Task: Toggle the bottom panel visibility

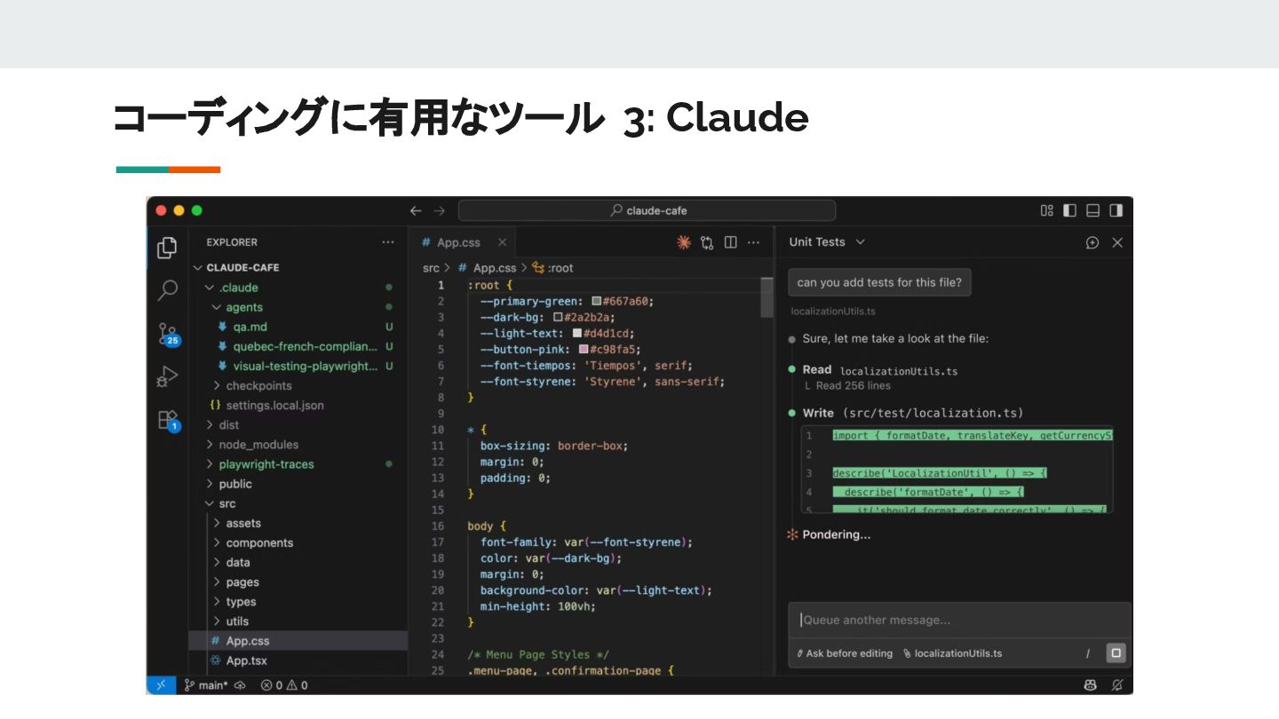Action: [1093, 210]
